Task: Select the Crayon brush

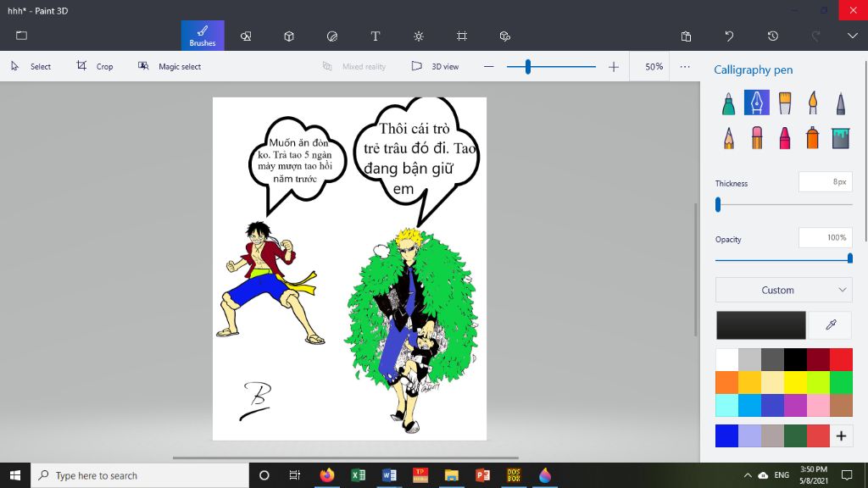Action: tap(784, 138)
